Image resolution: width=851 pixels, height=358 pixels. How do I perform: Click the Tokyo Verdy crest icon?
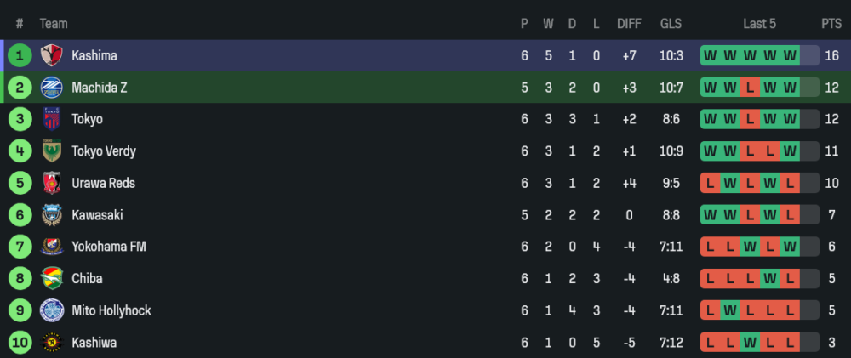pyautogui.click(x=51, y=151)
